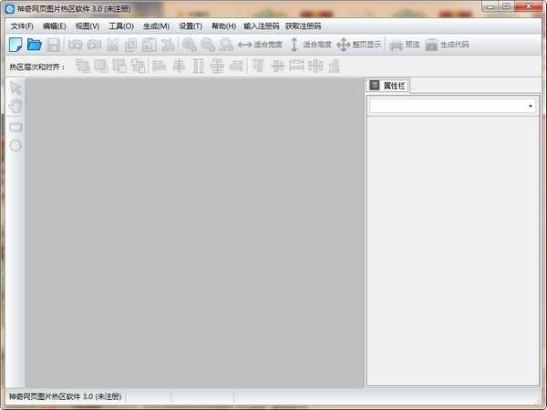Select the circle hotspot tool
This screenshot has height=410, width=547.
15,146
